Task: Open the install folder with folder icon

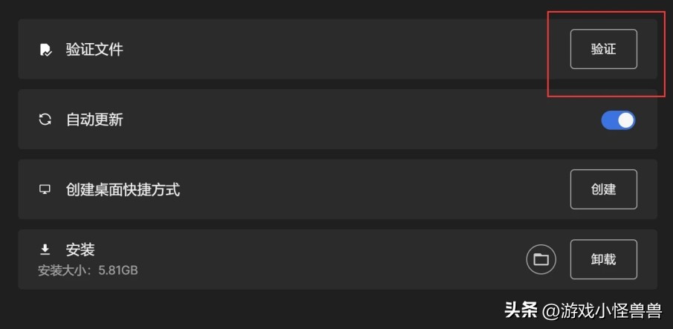Action: click(x=541, y=259)
